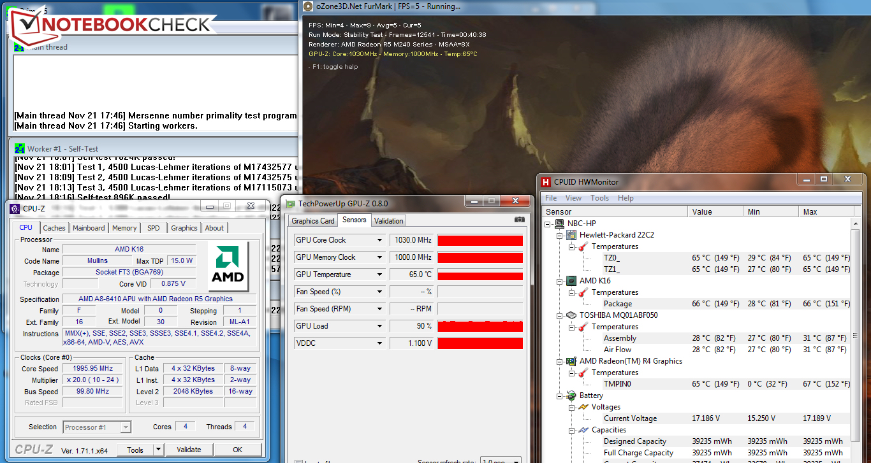This screenshot has width=871, height=463.
Task: Click the Validate button in CPU-Z
Action: click(189, 450)
